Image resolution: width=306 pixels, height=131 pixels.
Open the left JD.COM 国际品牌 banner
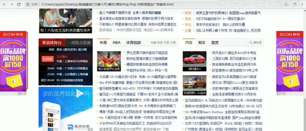[13, 61]
